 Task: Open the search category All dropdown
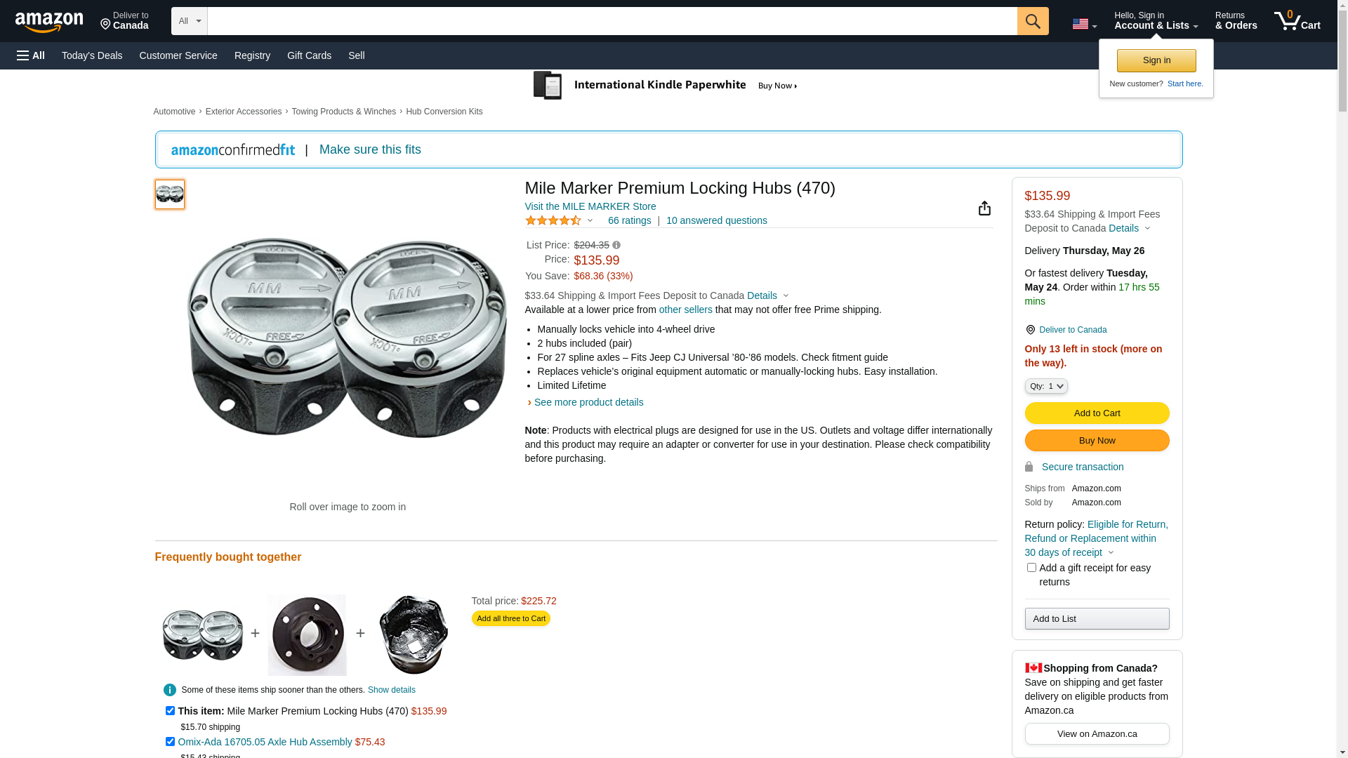point(189,21)
